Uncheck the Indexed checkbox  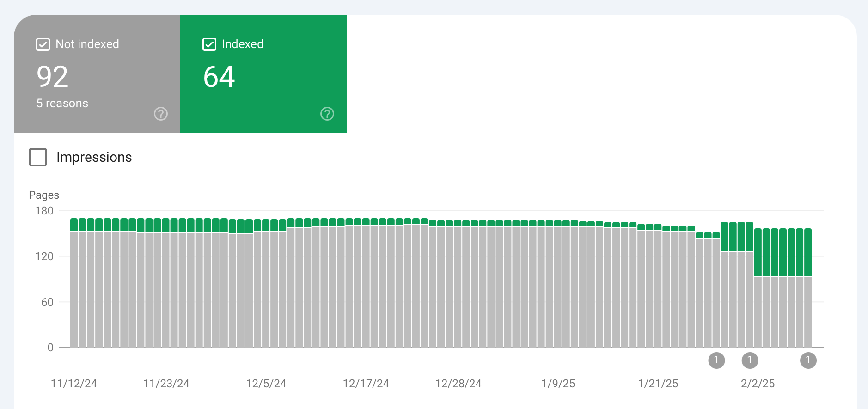[x=209, y=44]
